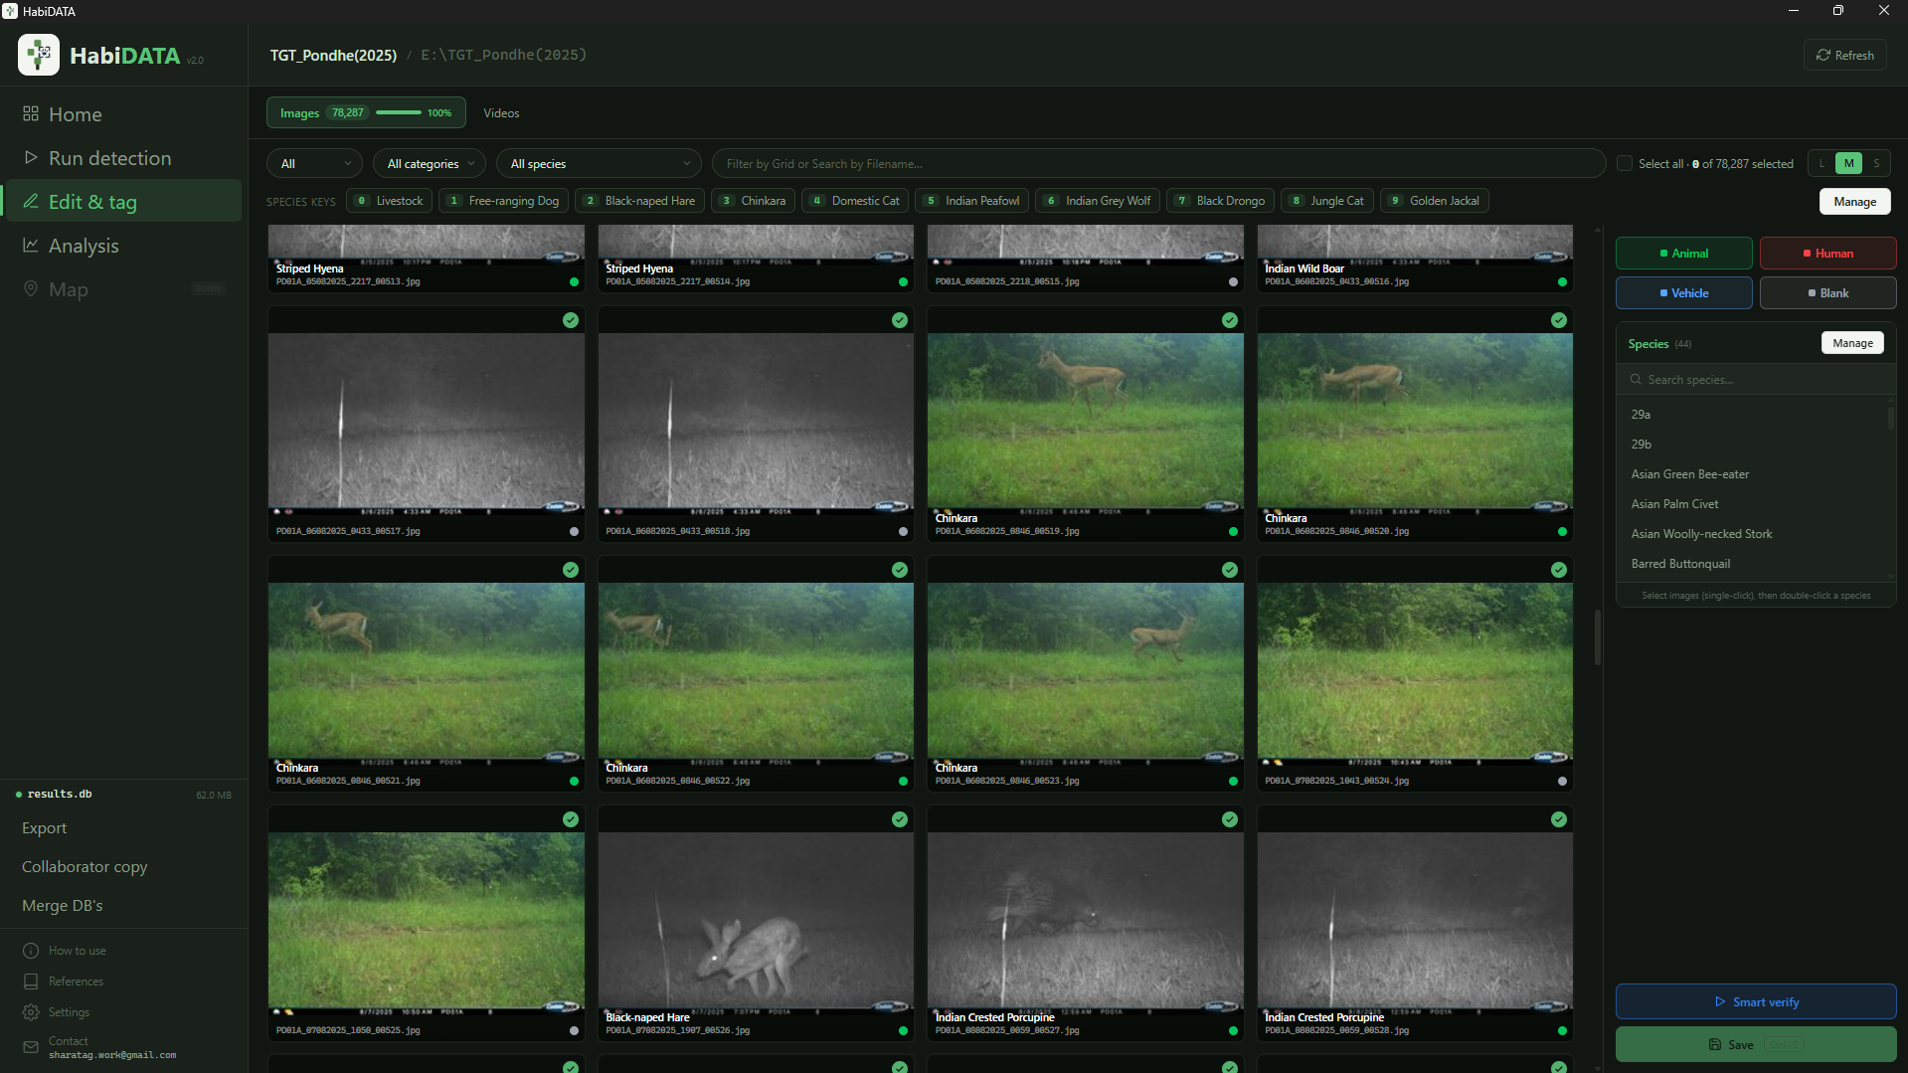1908x1073 pixels.
Task: Click the Settings gear icon
Action: click(x=31, y=1012)
